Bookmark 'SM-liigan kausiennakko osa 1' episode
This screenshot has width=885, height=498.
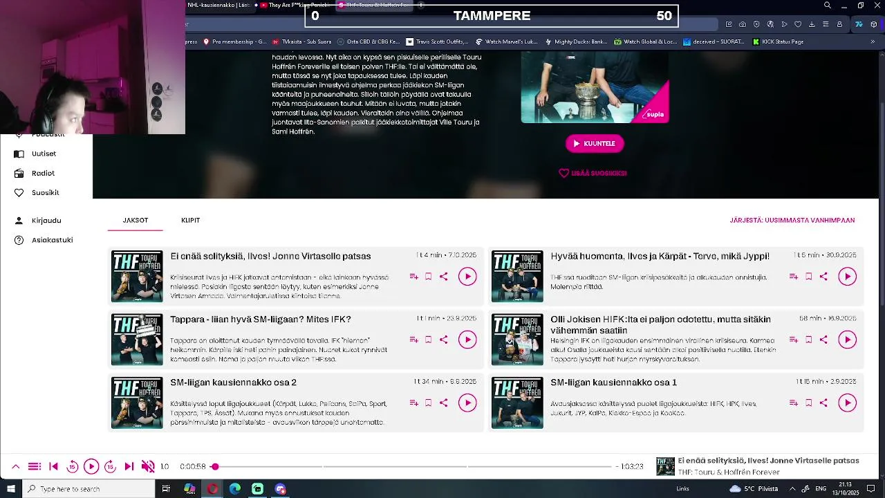(808, 403)
